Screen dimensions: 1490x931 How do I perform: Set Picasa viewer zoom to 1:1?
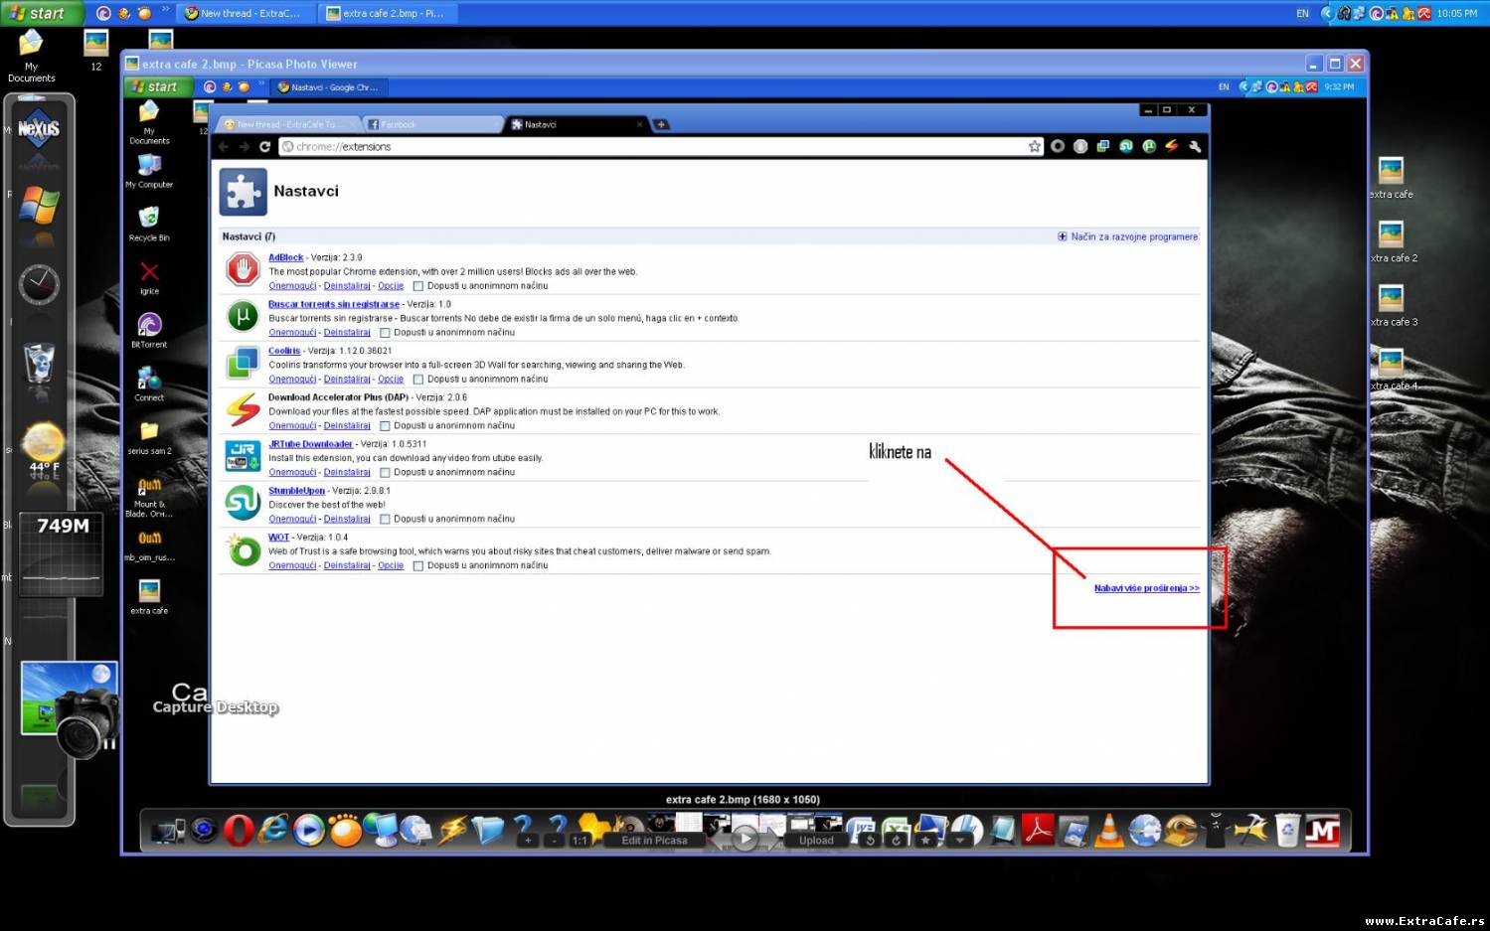[579, 841]
